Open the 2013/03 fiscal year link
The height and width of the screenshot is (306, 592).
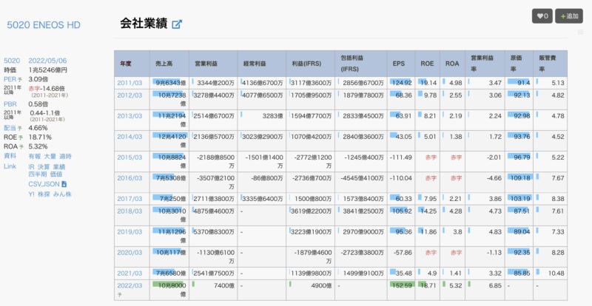(x=129, y=116)
